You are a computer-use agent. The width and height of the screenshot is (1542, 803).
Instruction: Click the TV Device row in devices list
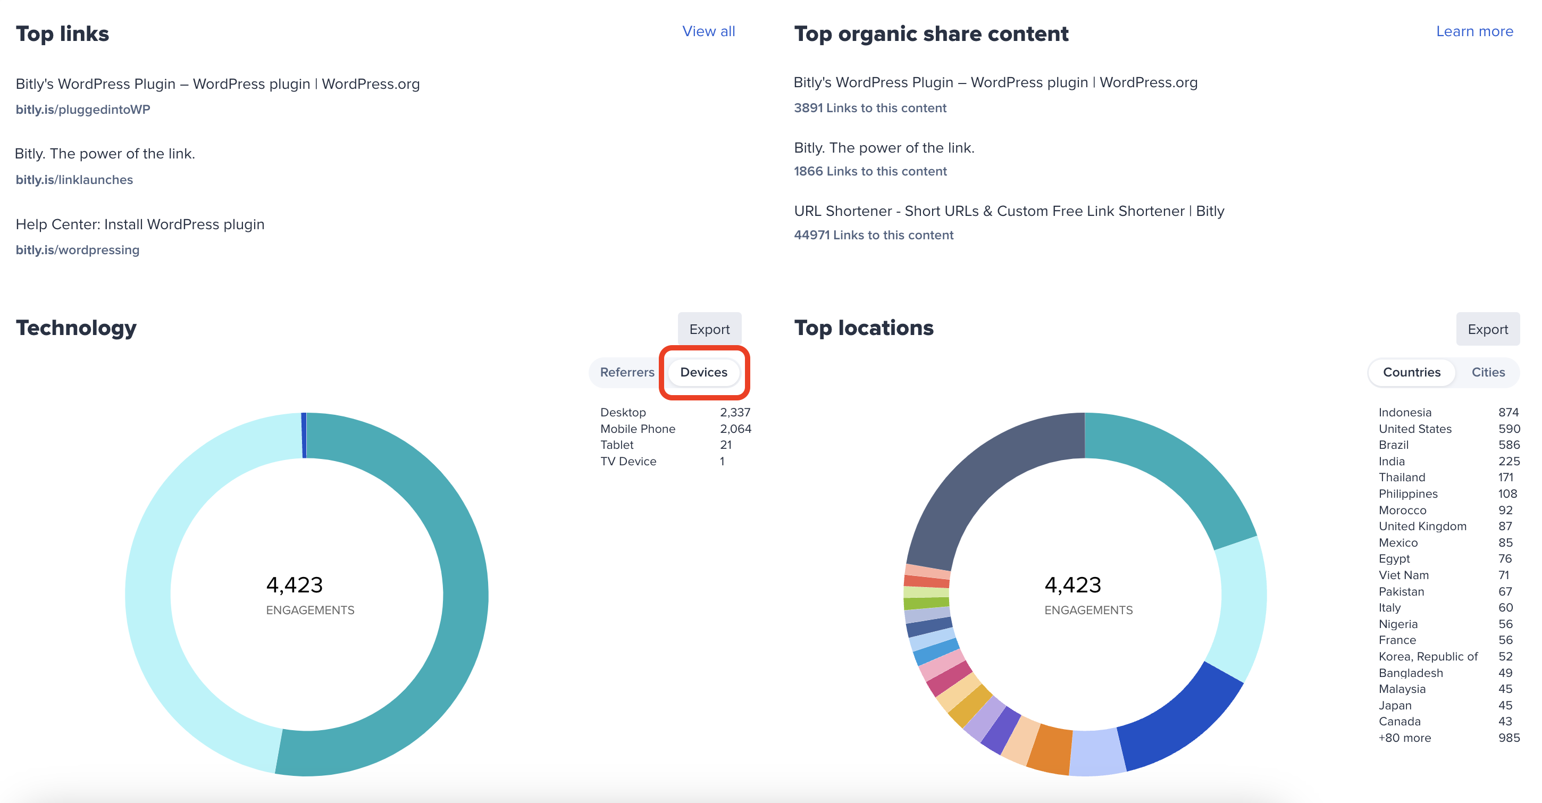pyautogui.click(x=662, y=461)
